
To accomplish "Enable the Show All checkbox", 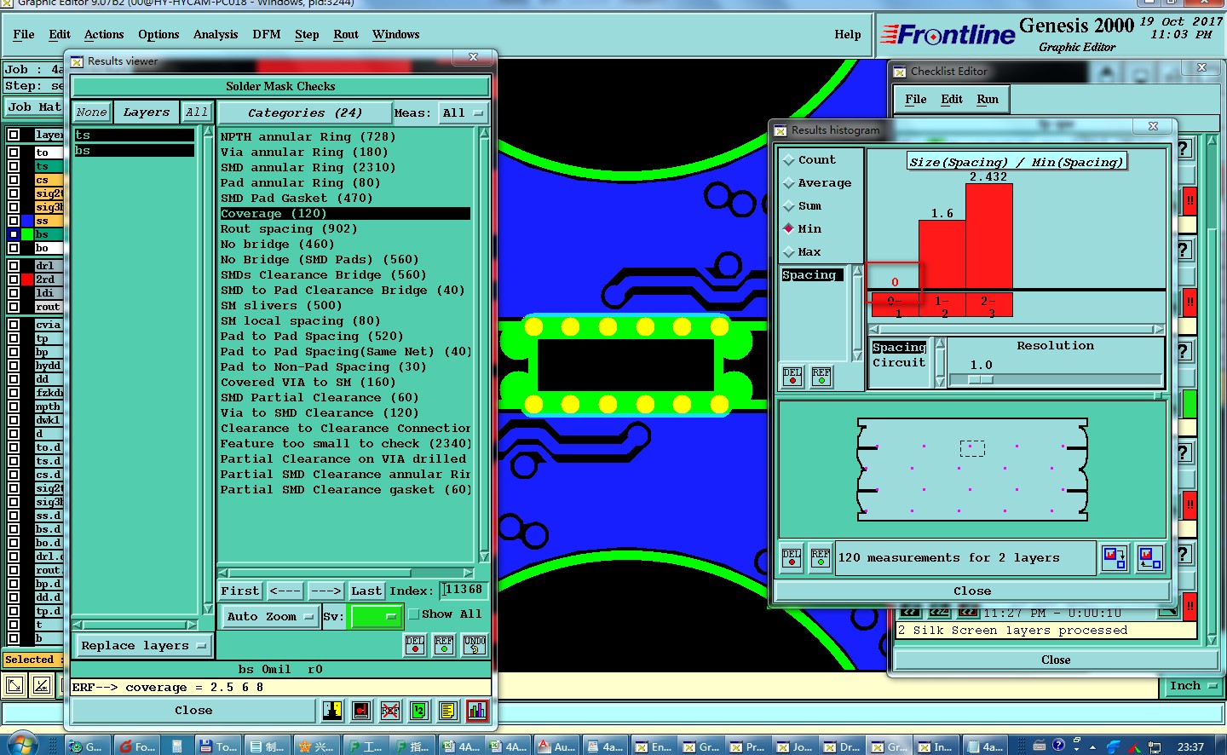I will [x=413, y=614].
